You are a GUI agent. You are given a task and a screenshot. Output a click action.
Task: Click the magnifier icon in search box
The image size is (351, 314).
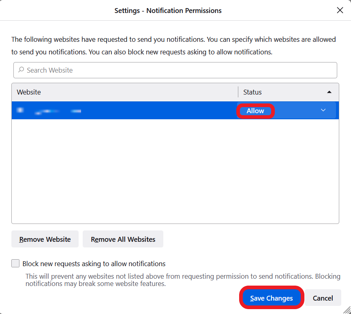coord(21,70)
